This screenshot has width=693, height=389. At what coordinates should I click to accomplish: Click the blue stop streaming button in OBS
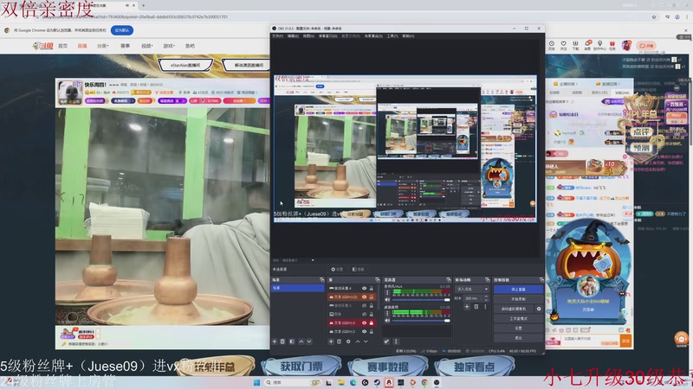click(518, 290)
